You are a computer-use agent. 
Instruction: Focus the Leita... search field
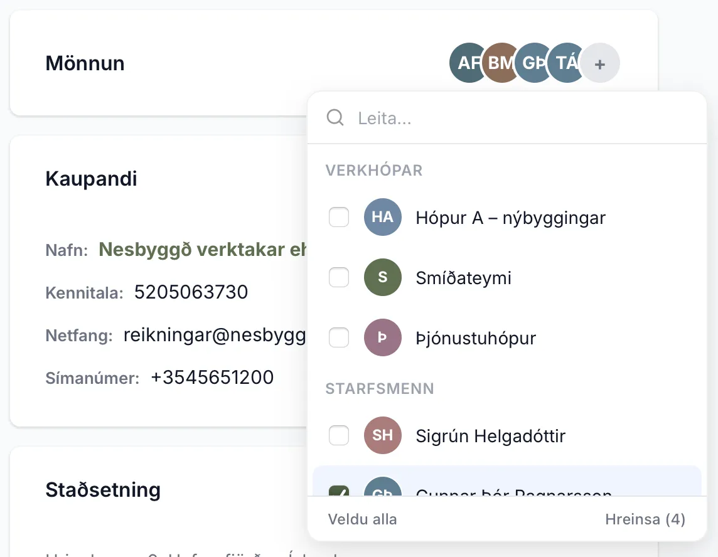(507, 118)
